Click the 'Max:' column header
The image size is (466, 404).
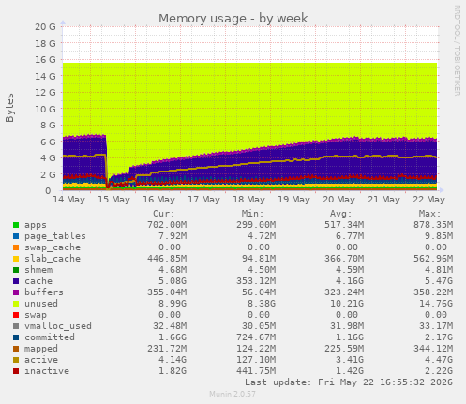point(429,214)
